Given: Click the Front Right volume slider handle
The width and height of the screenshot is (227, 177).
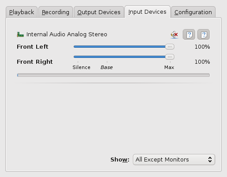Looking at the screenshot, I should (x=170, y=57).
